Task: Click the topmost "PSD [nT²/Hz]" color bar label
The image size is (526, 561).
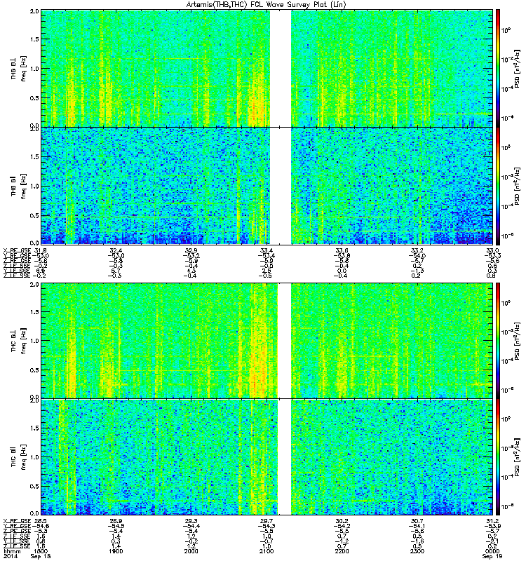Action: [x=518, y=69]
